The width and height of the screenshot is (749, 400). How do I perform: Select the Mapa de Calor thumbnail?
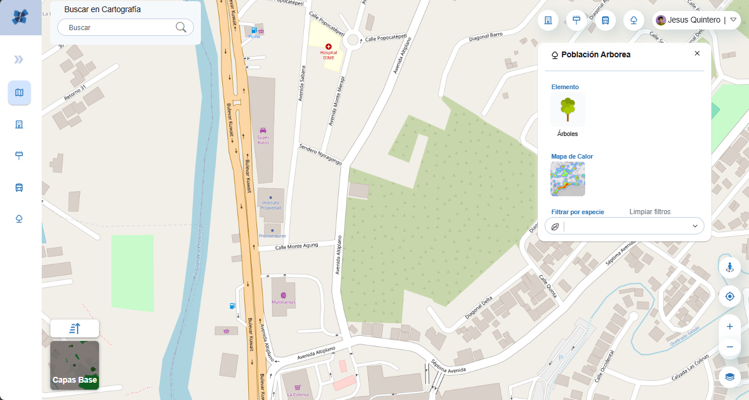(568, 179)
